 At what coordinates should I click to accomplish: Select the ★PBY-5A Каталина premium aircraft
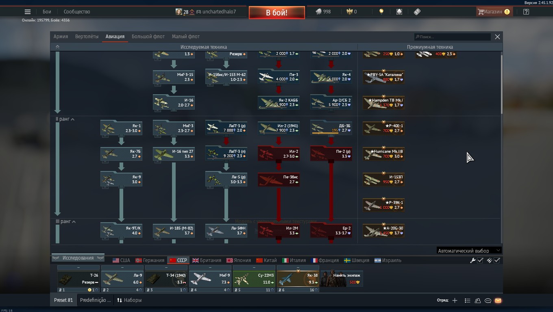(x=383, y=77)
